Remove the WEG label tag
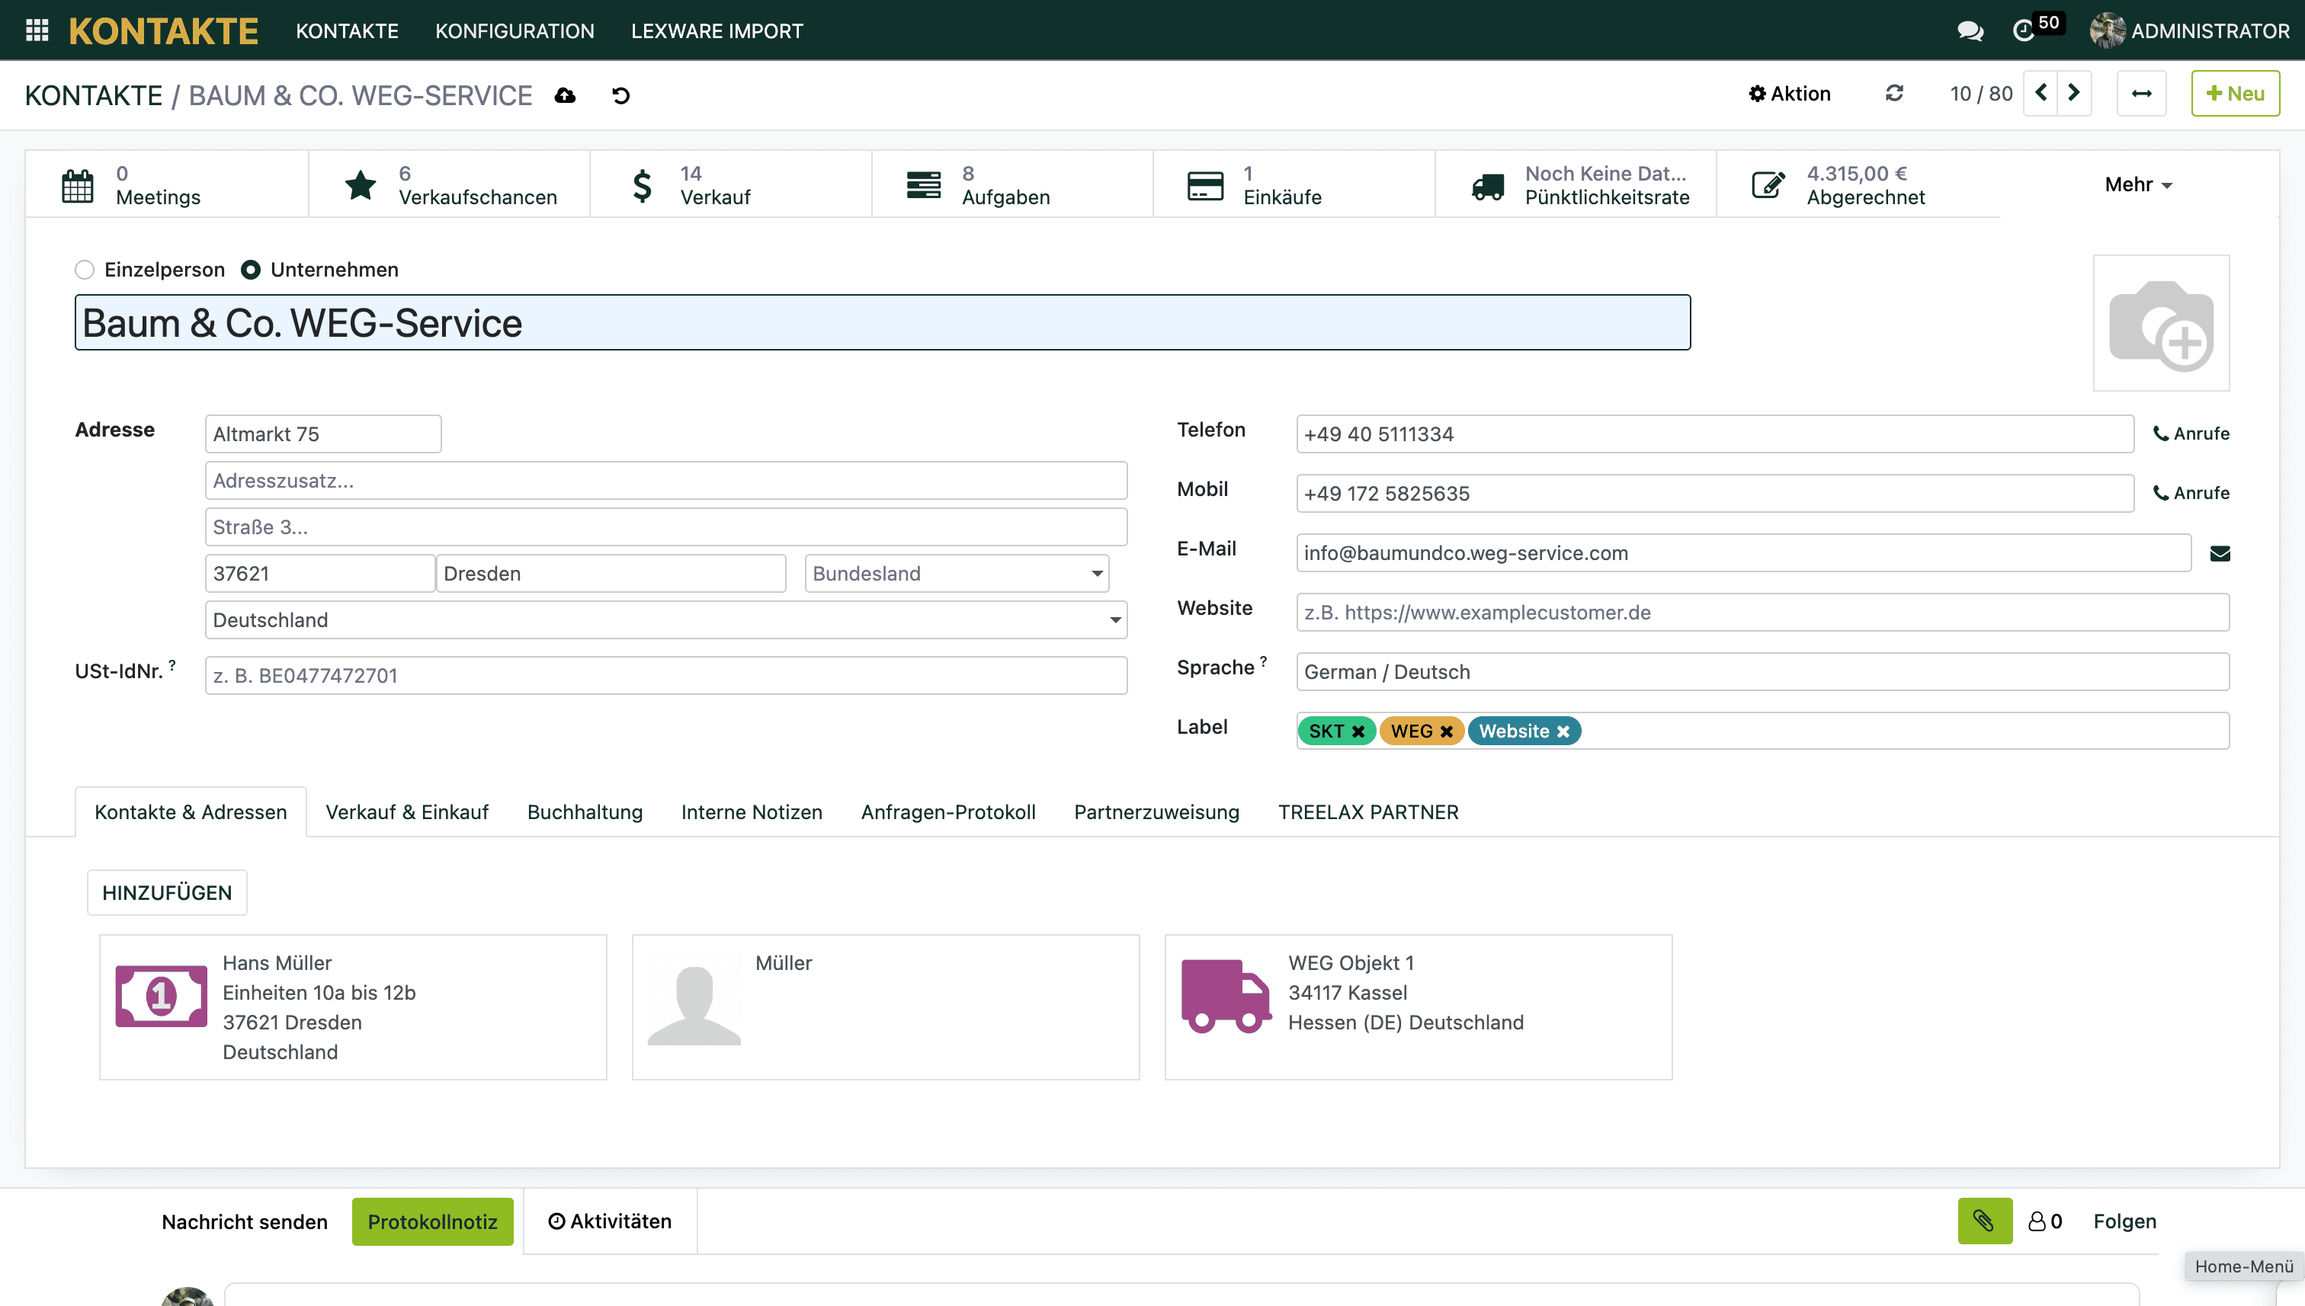 1447,732
